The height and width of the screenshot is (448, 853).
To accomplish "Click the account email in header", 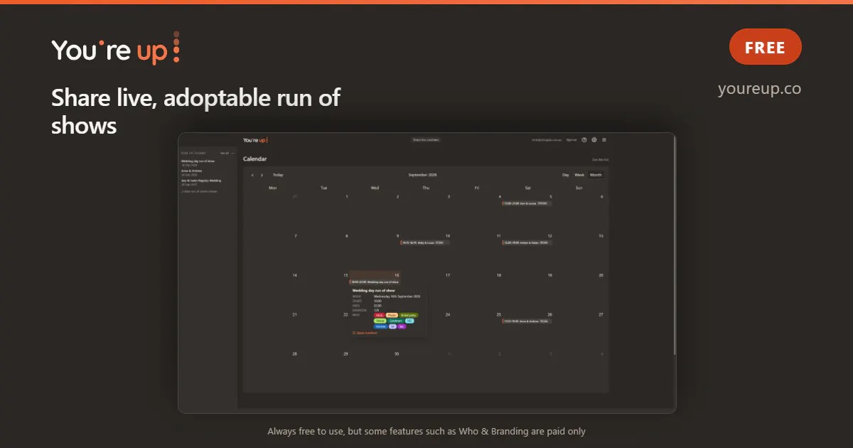I will 547,140.
